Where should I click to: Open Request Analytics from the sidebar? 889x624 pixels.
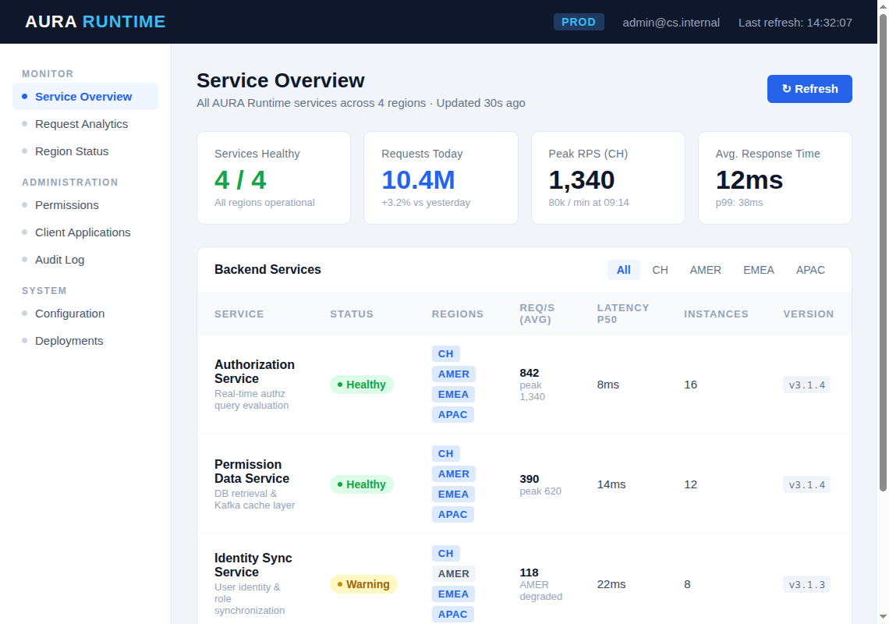[x=81, y=123]
